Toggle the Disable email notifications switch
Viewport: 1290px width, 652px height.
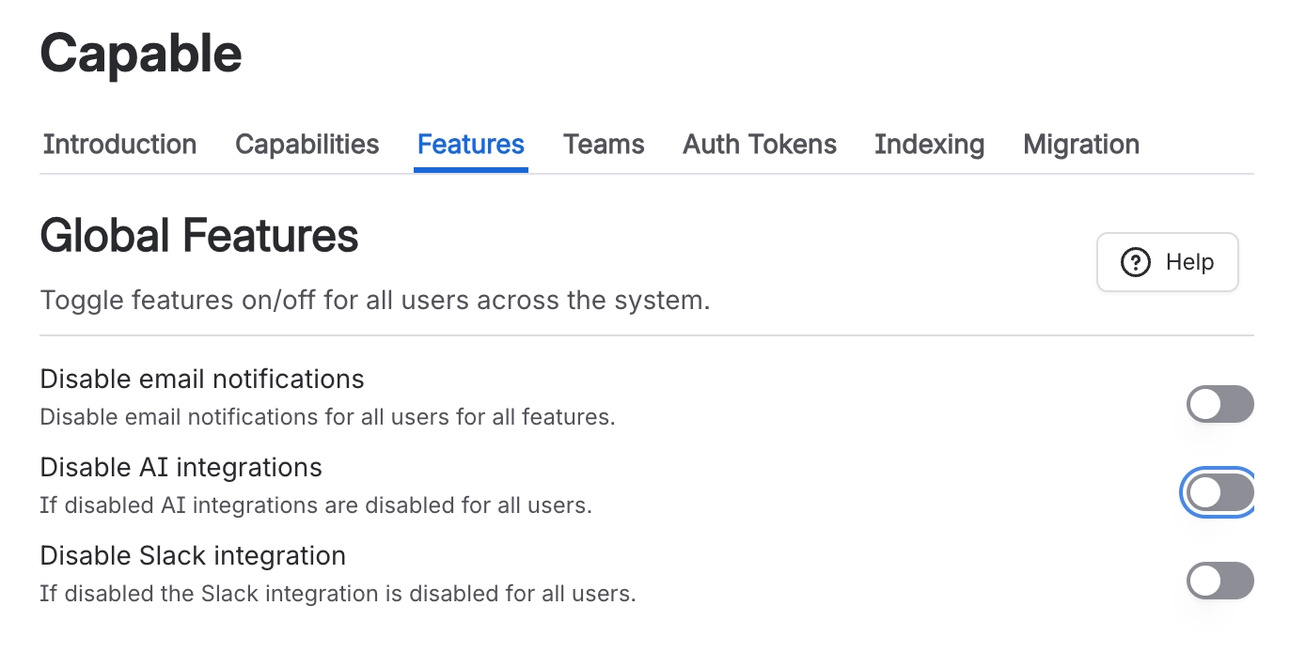[1219, 404]
